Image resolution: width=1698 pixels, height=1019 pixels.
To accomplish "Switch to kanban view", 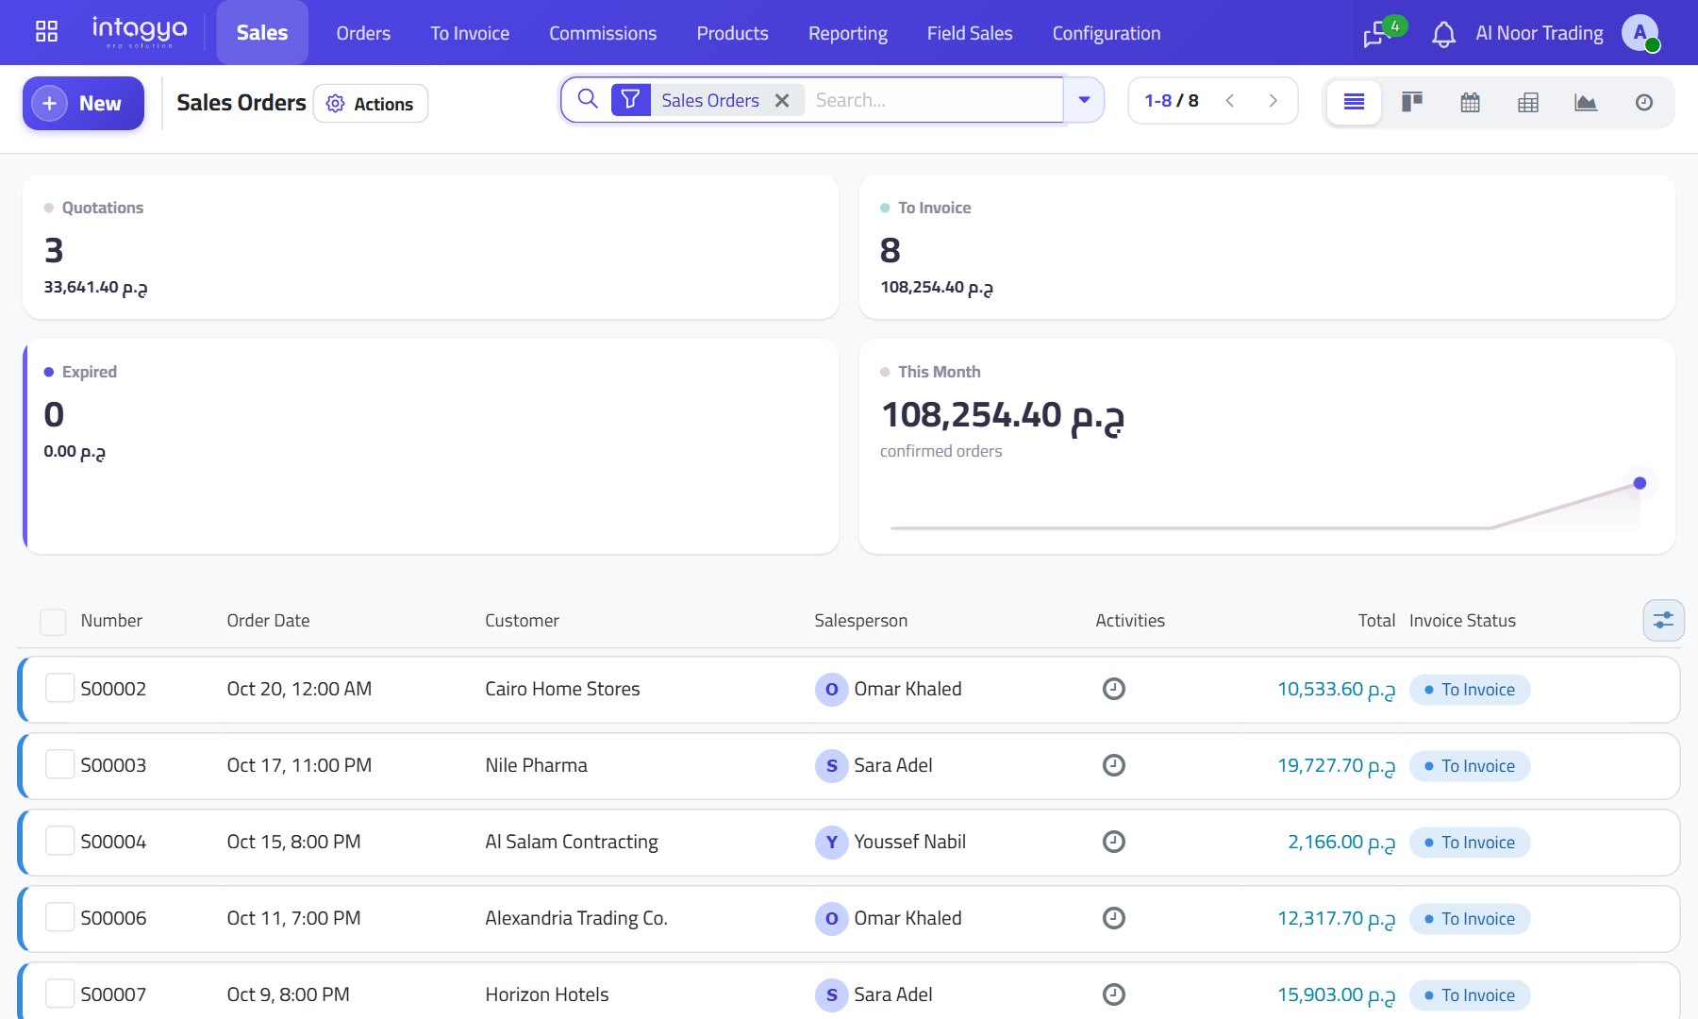I will (x=1412, y=102).
